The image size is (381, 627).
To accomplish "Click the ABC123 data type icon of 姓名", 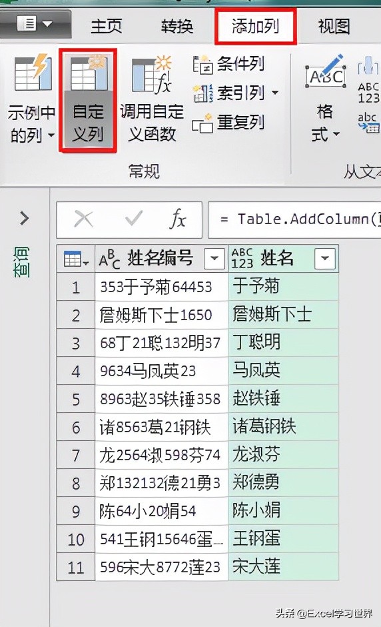I will pos(242,258).
